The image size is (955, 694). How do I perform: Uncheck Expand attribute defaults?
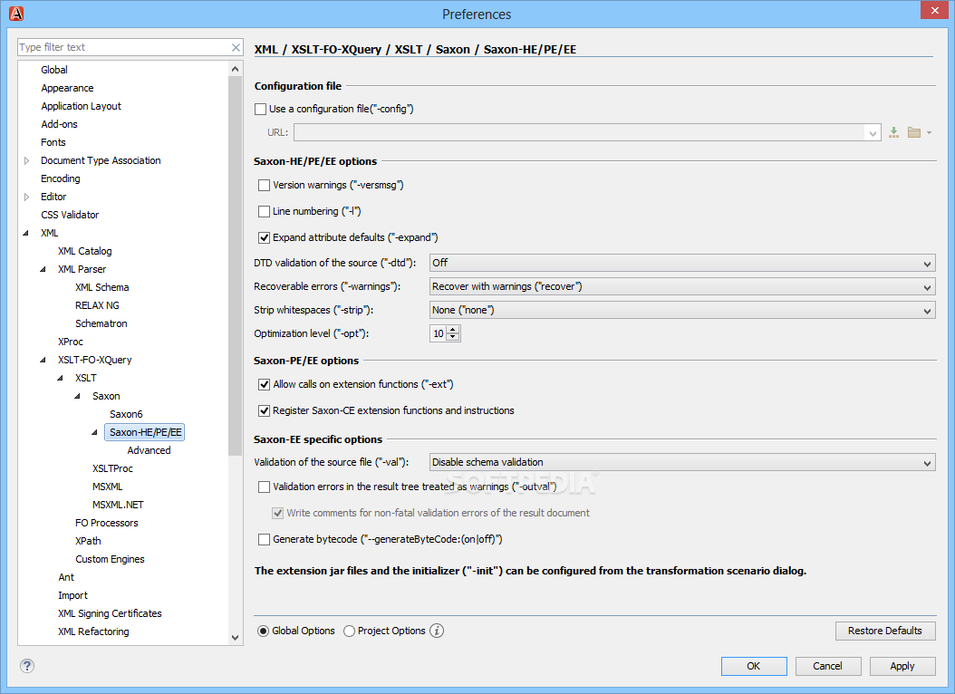pyautogui.click(x=264, y=237)
